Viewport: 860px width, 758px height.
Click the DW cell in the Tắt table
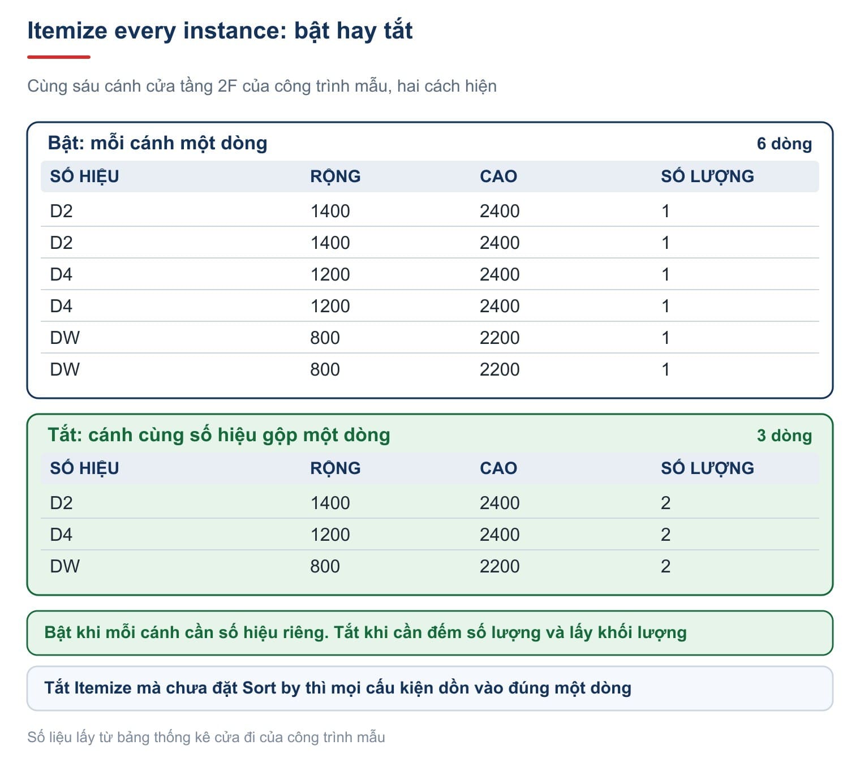(x=64, y=566)
